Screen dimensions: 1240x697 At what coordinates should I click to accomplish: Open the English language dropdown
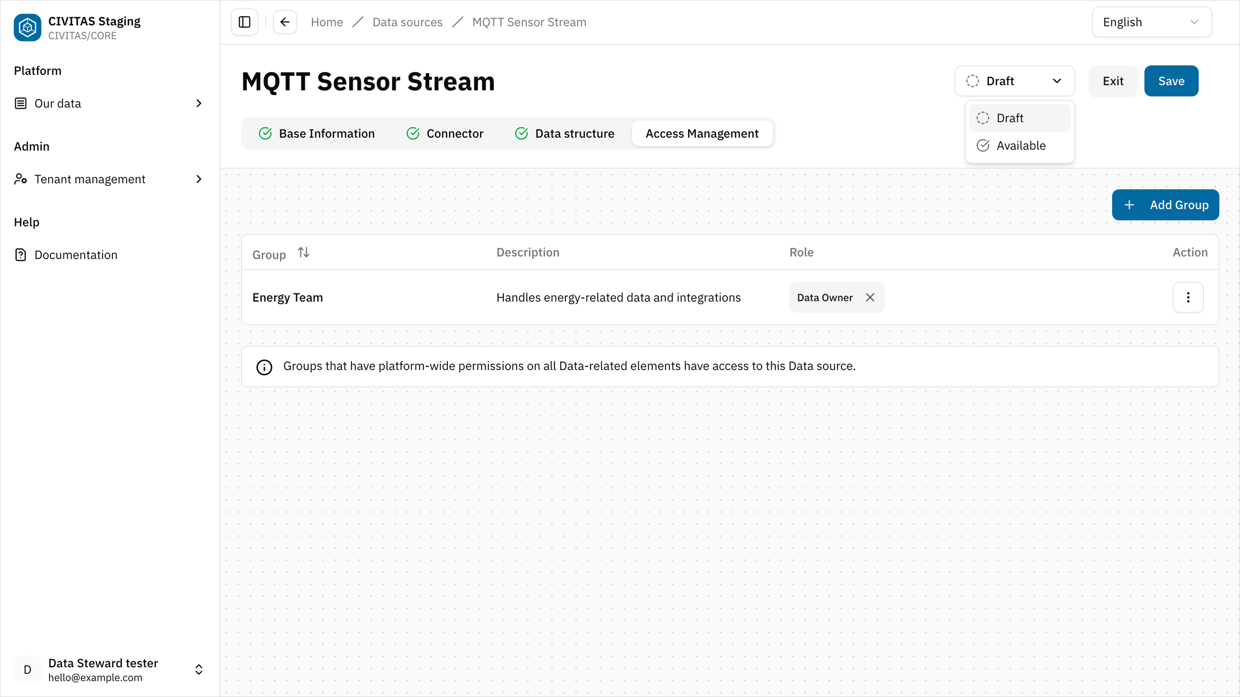coord(1151,22)
